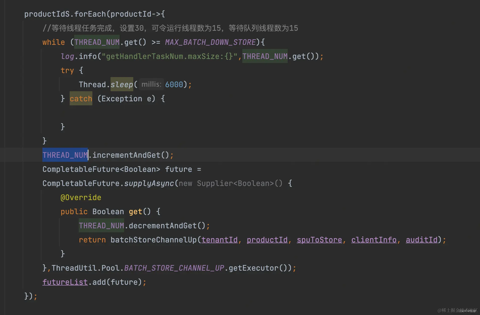This screenshot has height=315, width=480.
Task: Click getExecutor() method call
Action: coord(258,268)
